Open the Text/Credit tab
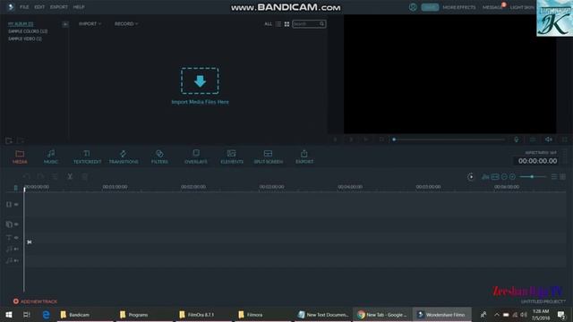Screen dimensions: 573x322 click(87, 157)
